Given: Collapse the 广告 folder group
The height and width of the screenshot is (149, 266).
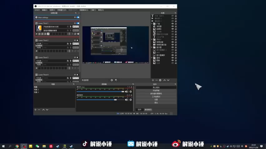Looking at the screenshot, I should (x=152, y=24).
